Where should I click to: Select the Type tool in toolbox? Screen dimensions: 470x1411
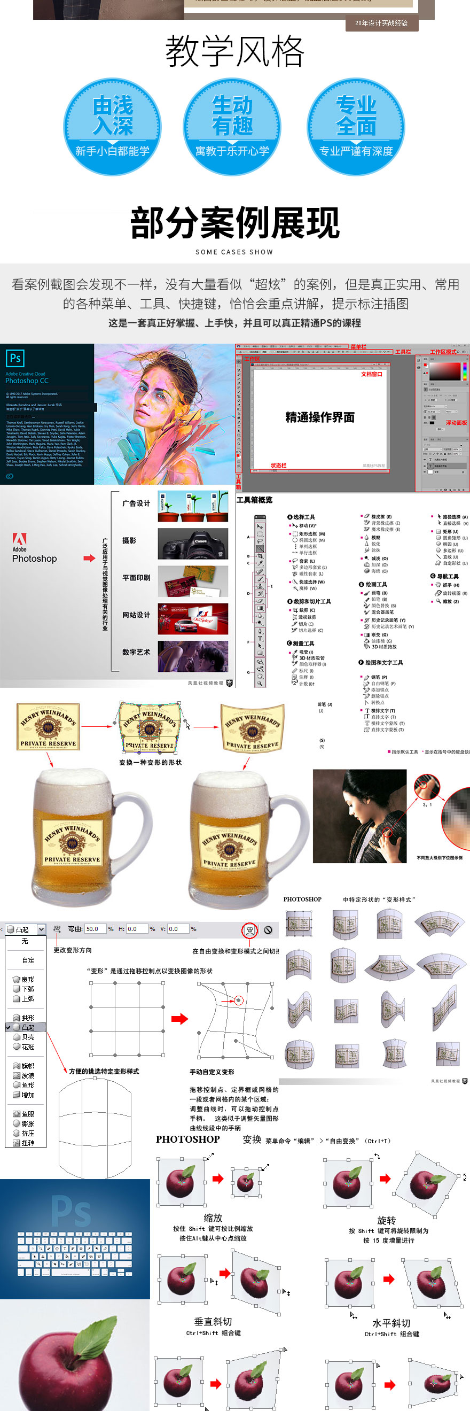pyautogui.click(x=260, y=638)
